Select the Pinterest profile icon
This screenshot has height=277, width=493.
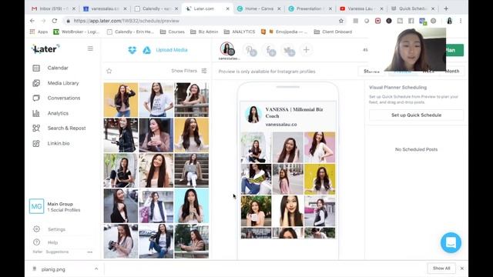[x=250, y=50]
